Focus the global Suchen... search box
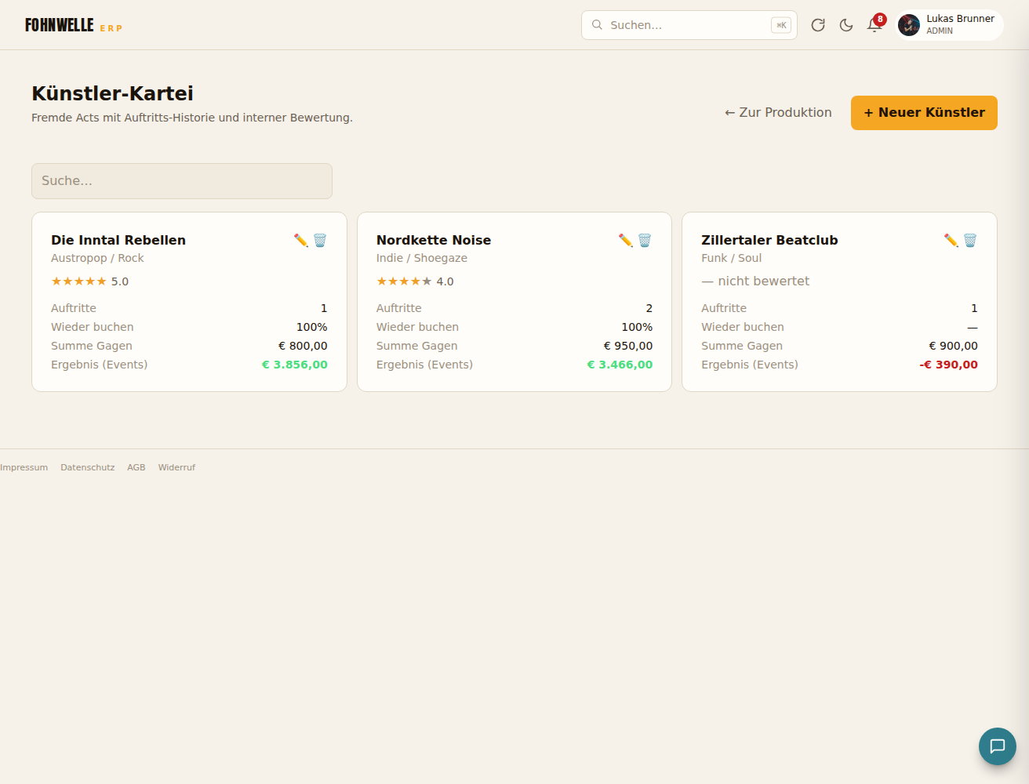Viewport: 1029px width, 784px height. pos(689,25)
